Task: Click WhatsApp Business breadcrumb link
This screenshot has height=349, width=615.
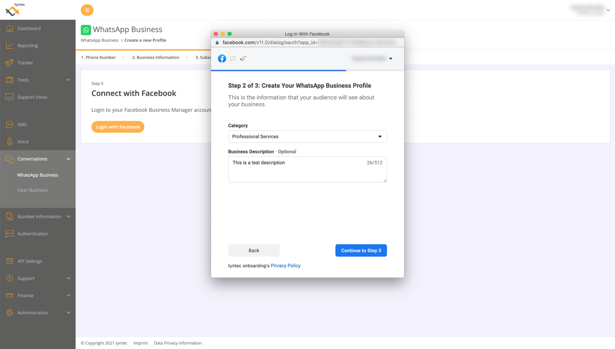Action: point(100,40)
